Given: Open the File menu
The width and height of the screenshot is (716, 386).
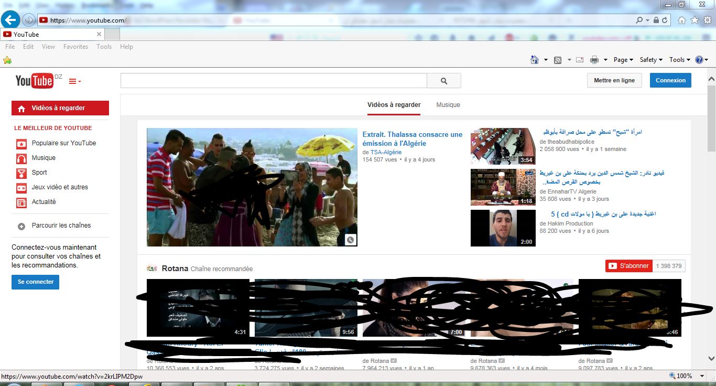Looking at the screenshot, I should 10,47.
